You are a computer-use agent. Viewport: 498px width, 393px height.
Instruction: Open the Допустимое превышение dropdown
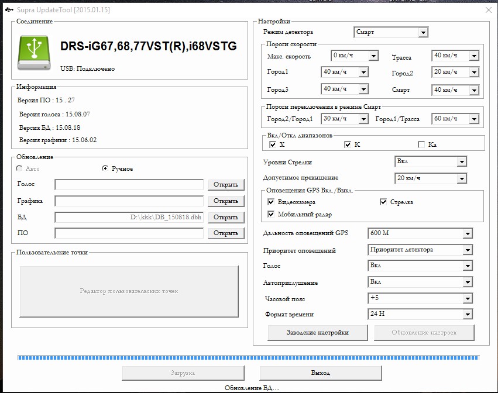click(x=430, y=178)
